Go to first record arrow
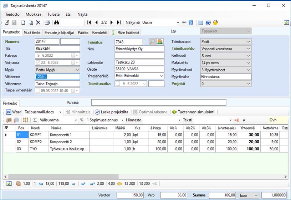This screenshot has height=200, width=291. click(x=89, y=22)
